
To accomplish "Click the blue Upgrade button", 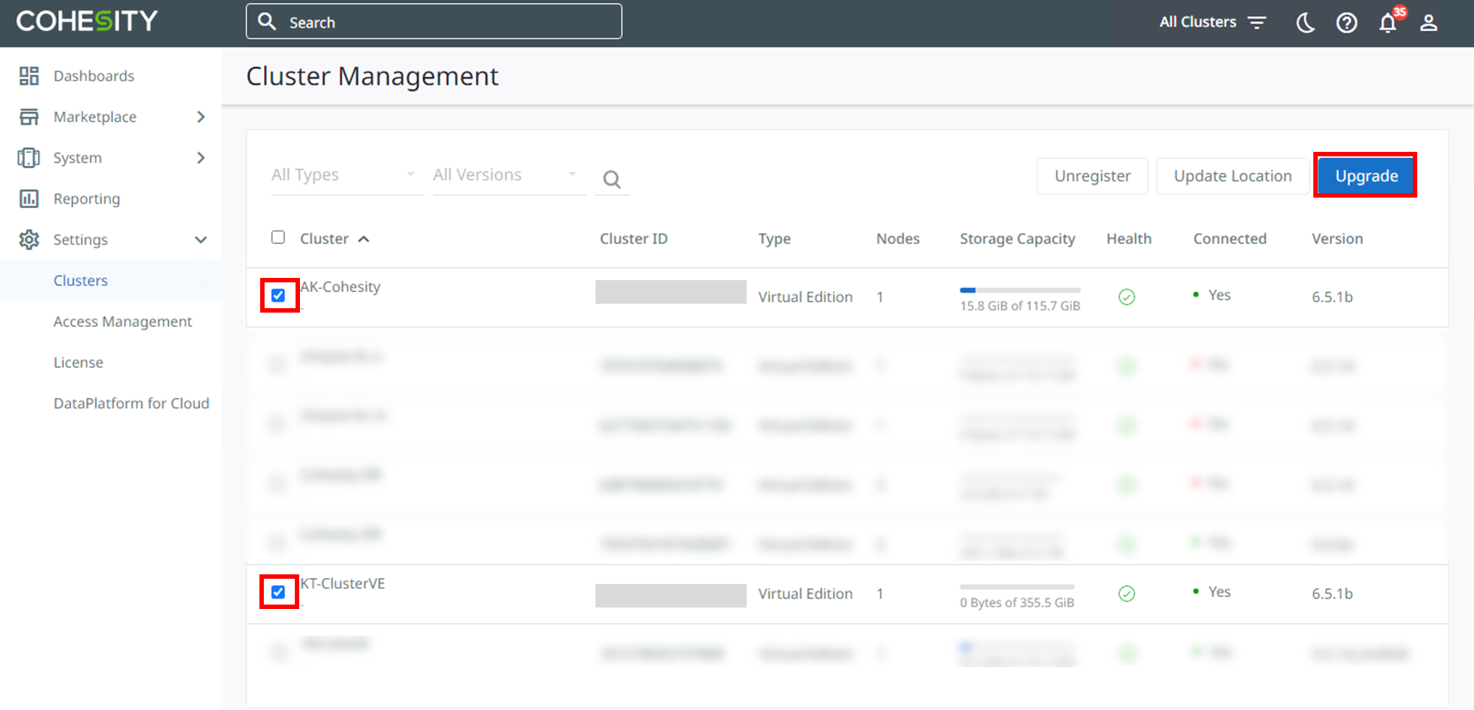I will click(1366, 176).
